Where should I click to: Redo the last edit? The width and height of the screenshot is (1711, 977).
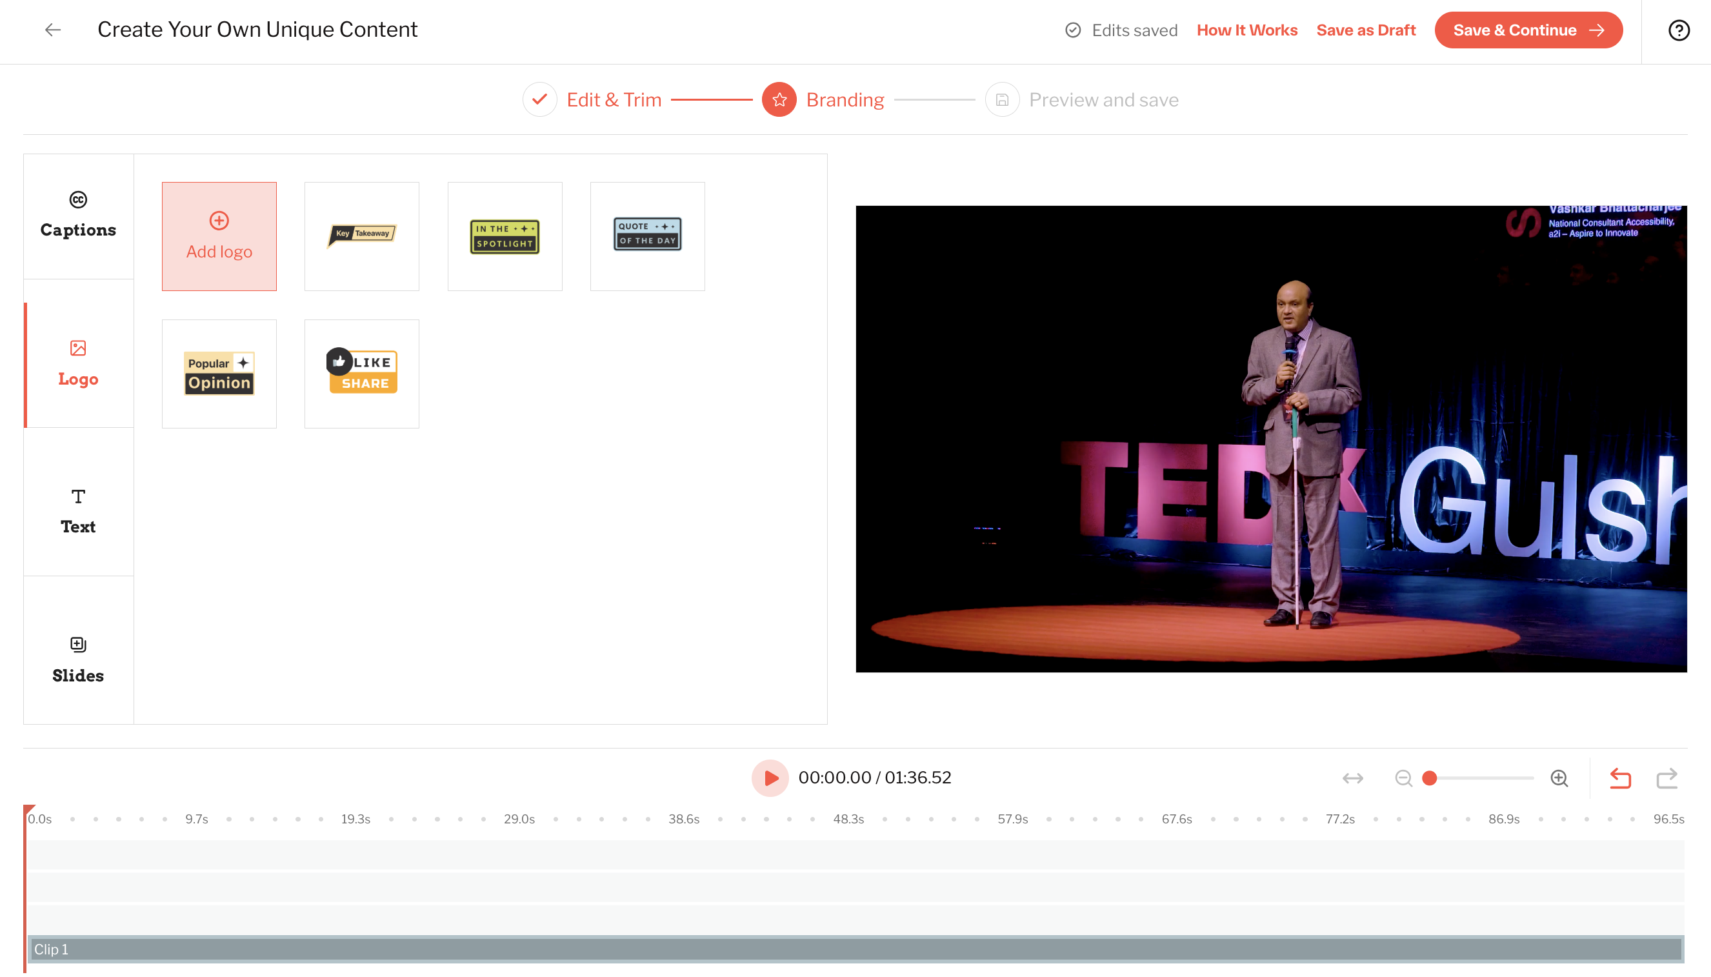[1666, 778]
